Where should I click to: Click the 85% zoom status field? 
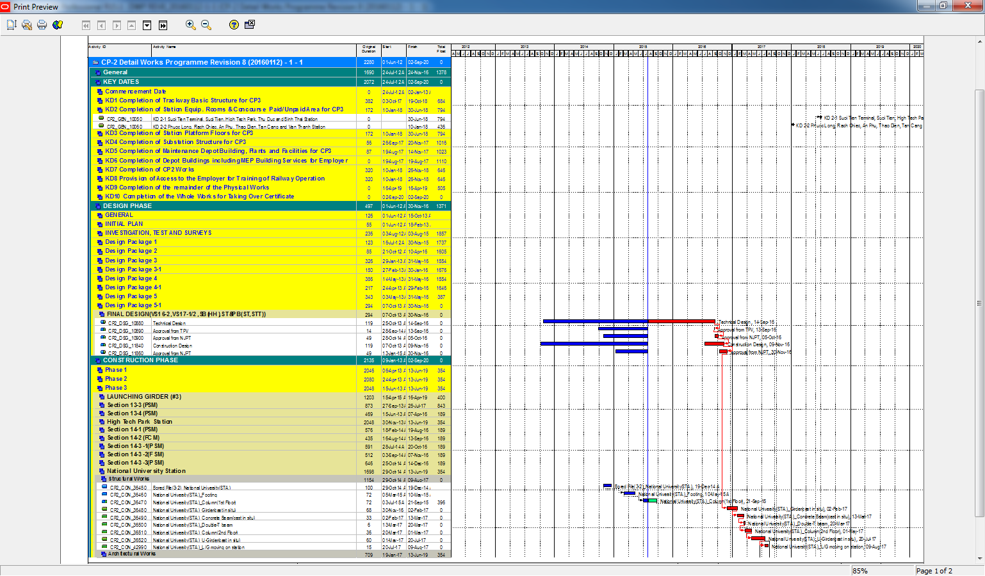click(x=882, y=571)
